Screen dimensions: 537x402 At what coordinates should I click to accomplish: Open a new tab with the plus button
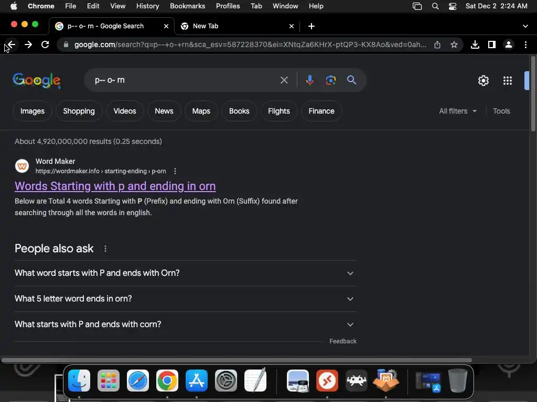[312, 26]
